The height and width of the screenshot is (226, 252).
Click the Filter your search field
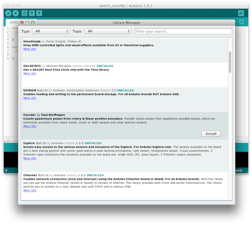(x=184, y=32)
